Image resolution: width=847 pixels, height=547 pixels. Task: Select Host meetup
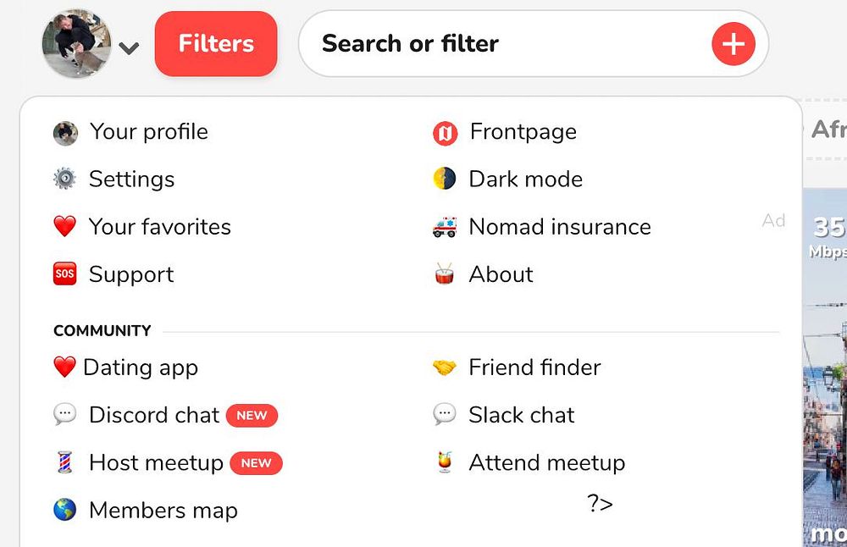tap(156, 462)
